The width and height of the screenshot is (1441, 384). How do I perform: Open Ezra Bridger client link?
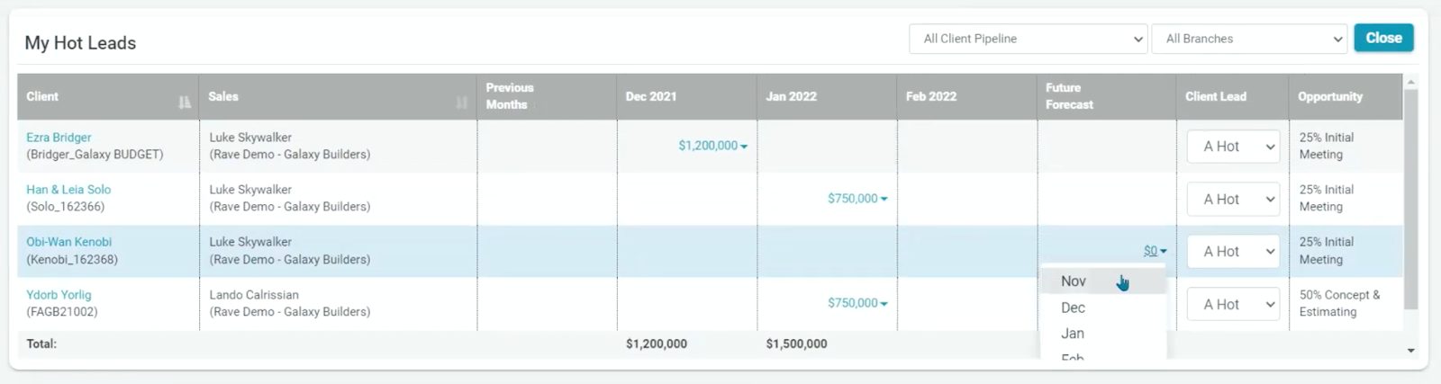click(x=59, y=138)
